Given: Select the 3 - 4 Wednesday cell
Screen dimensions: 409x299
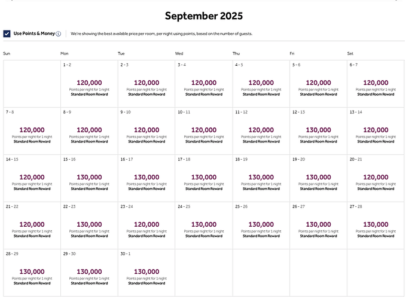Looking at the screenshot, I should (204, 84).
